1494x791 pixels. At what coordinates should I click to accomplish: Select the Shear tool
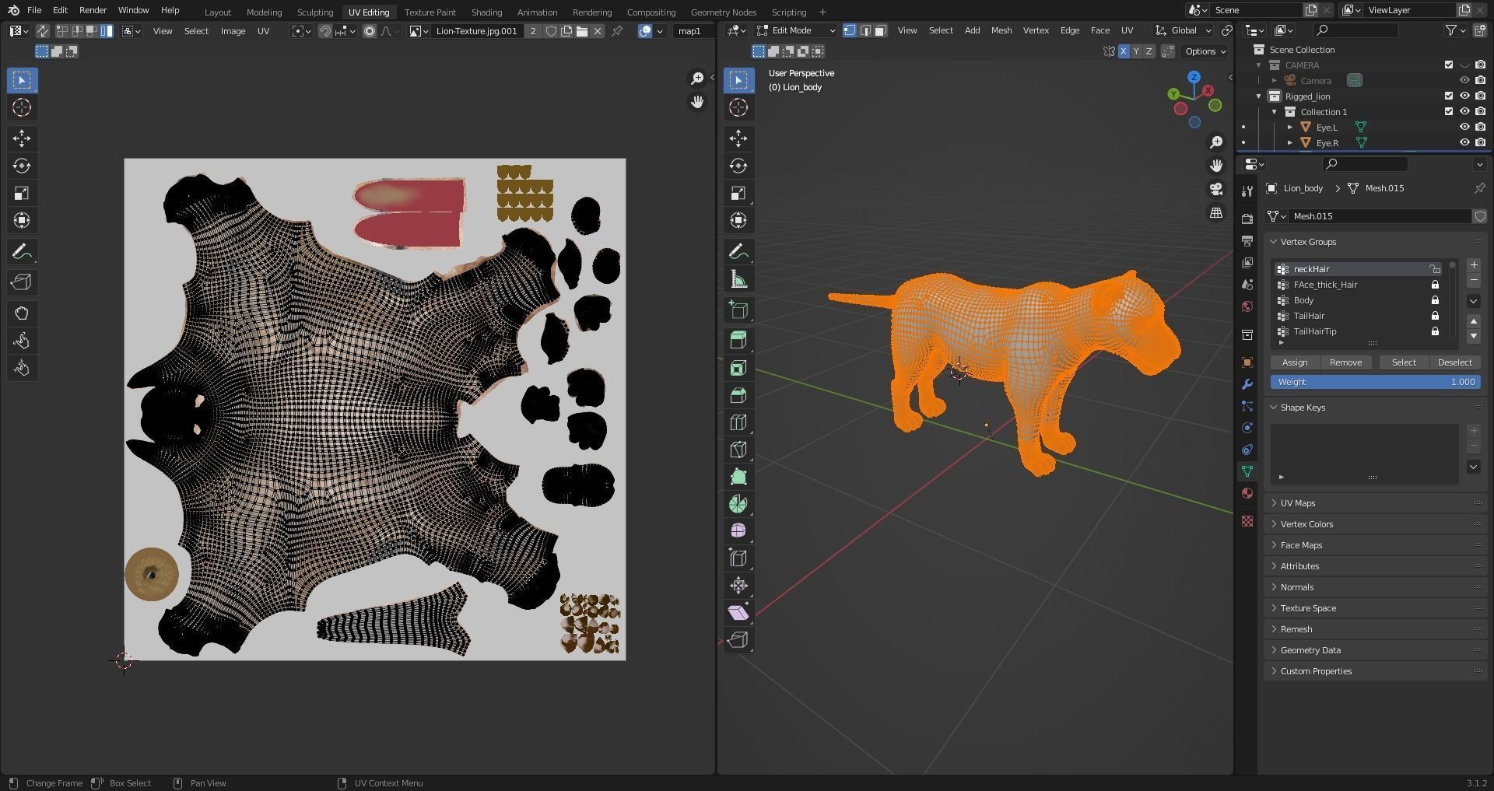pyautogui.click(x=738, y=613)
